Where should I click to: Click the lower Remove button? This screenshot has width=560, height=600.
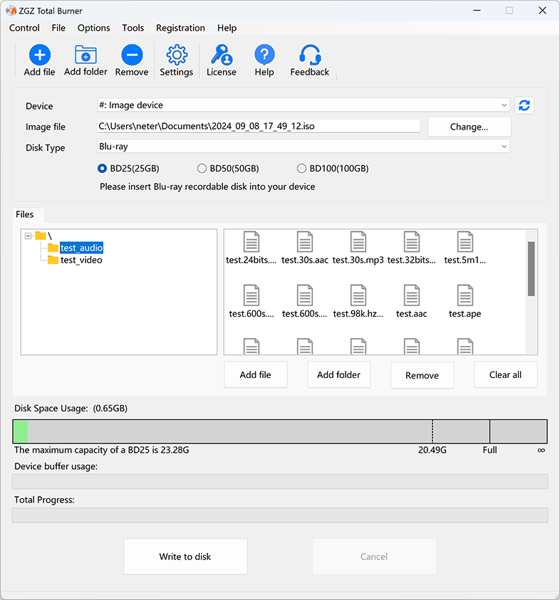coord(422,375)
